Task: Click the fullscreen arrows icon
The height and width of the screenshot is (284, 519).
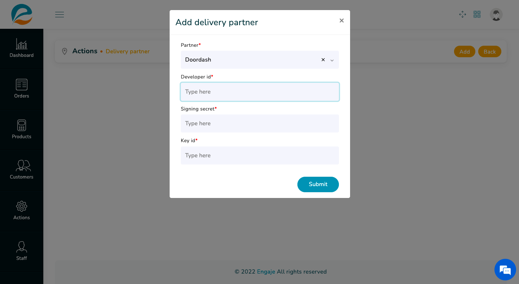Action: pos(462,14)
